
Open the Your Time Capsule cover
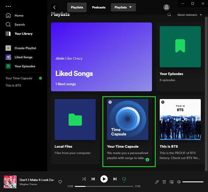127,119
